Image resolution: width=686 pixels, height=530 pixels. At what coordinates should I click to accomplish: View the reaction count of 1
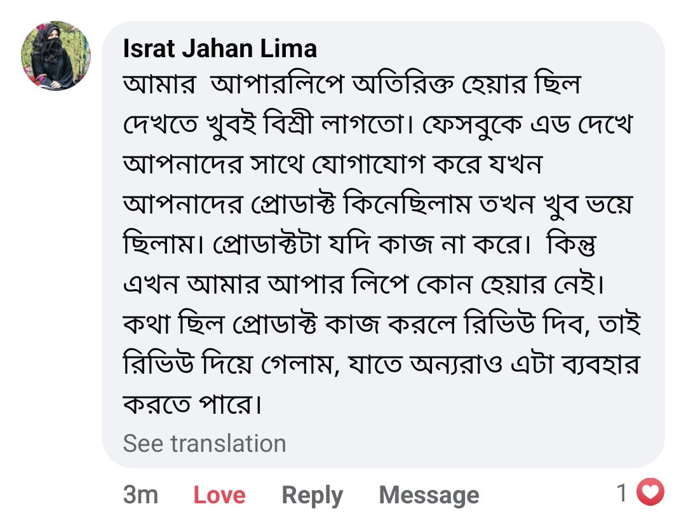click(x=622, y=493)
